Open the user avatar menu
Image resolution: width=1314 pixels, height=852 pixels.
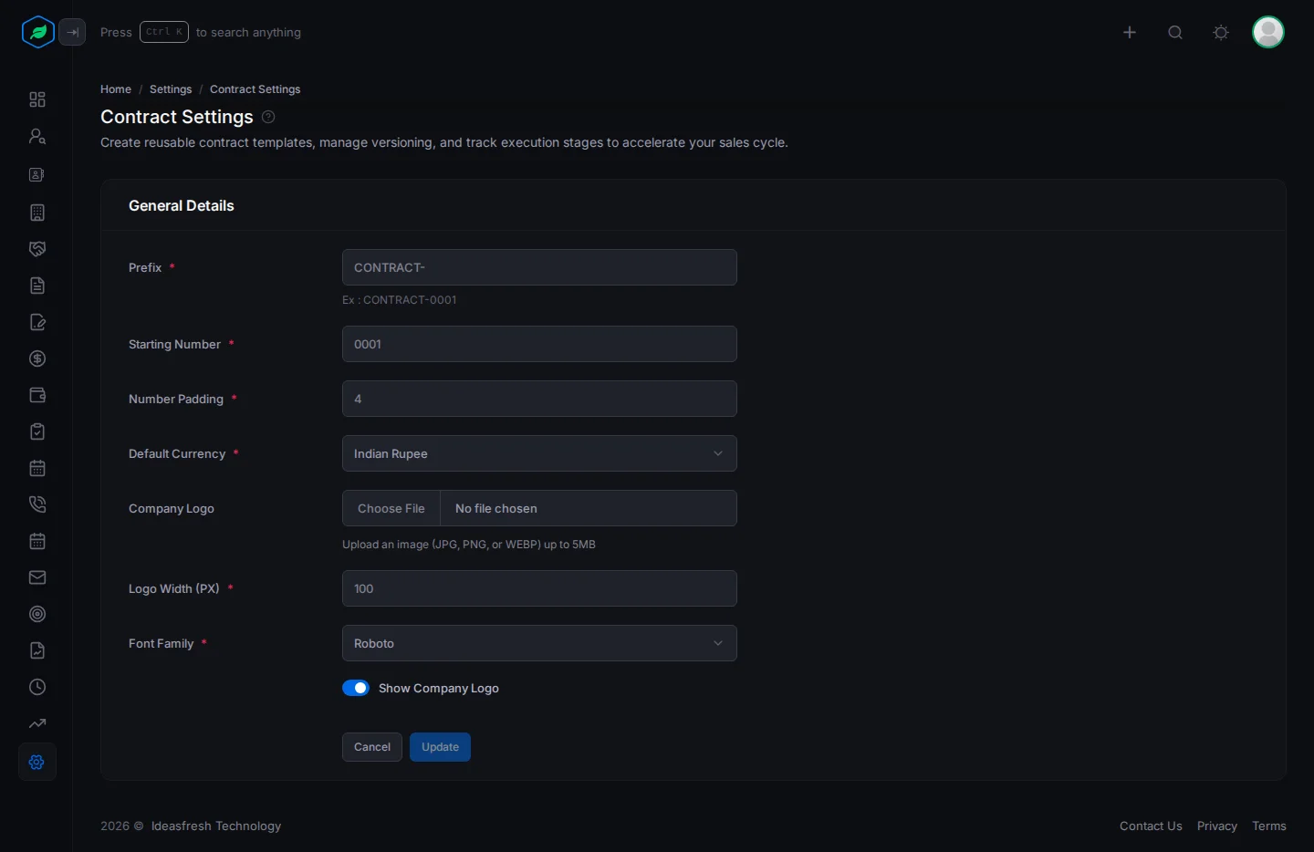tap(1268, 32)
